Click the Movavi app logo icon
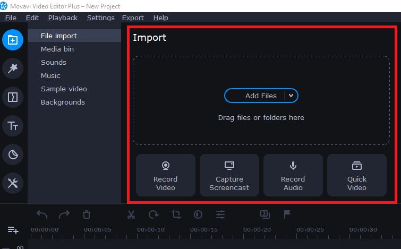The image size is (401, 249). click(4, 6)
